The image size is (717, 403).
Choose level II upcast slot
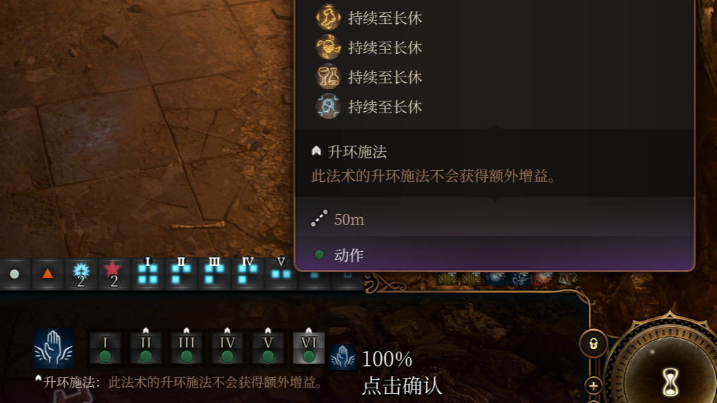pyautogui.click(x=146, y=348)
